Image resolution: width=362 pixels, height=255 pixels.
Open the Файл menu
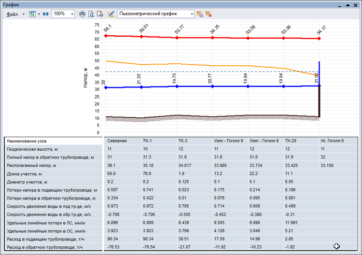tap(12, 14)
